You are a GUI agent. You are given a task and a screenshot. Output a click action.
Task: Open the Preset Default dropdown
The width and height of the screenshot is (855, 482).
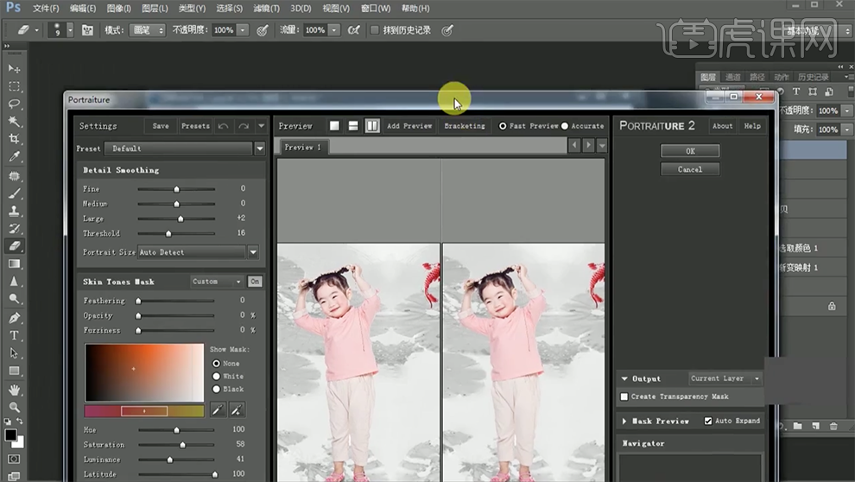pyautogui.click(x=259, y=149)
